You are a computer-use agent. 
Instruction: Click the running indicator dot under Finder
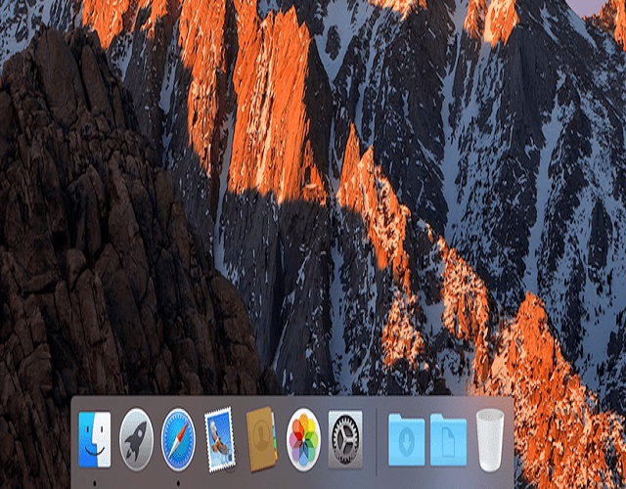pyautogui.click(x=95, y=482)
